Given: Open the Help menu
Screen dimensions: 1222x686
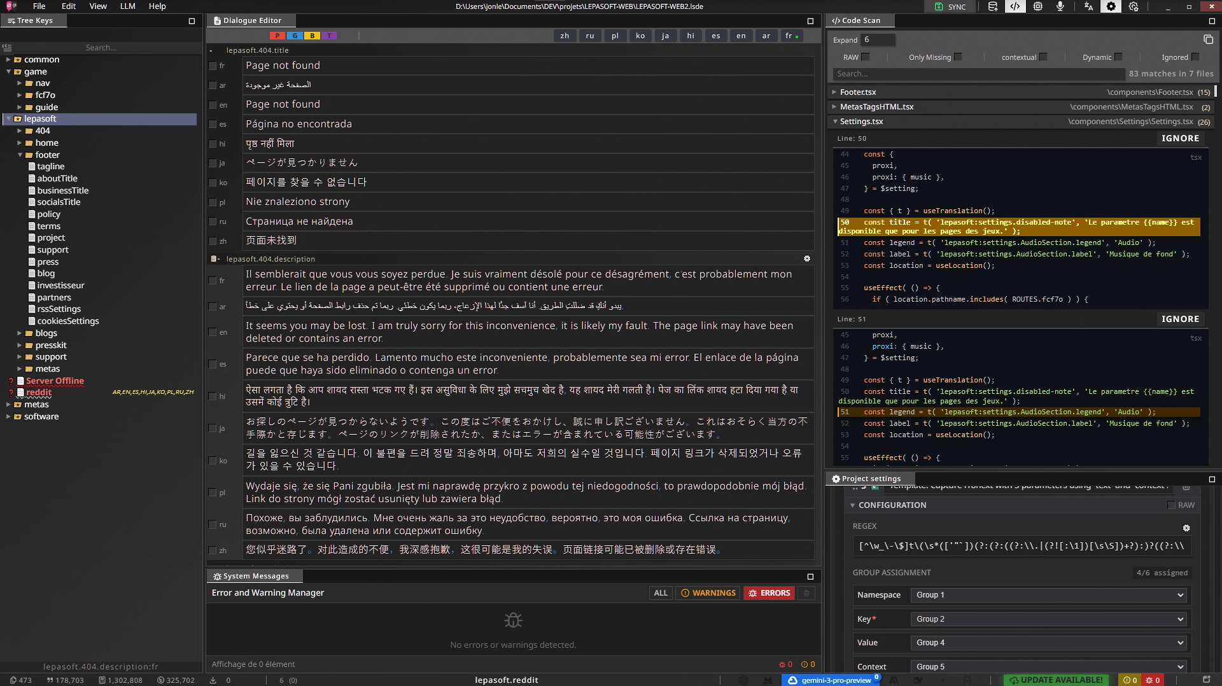Looking at the screenshot, I should [157, 6].
